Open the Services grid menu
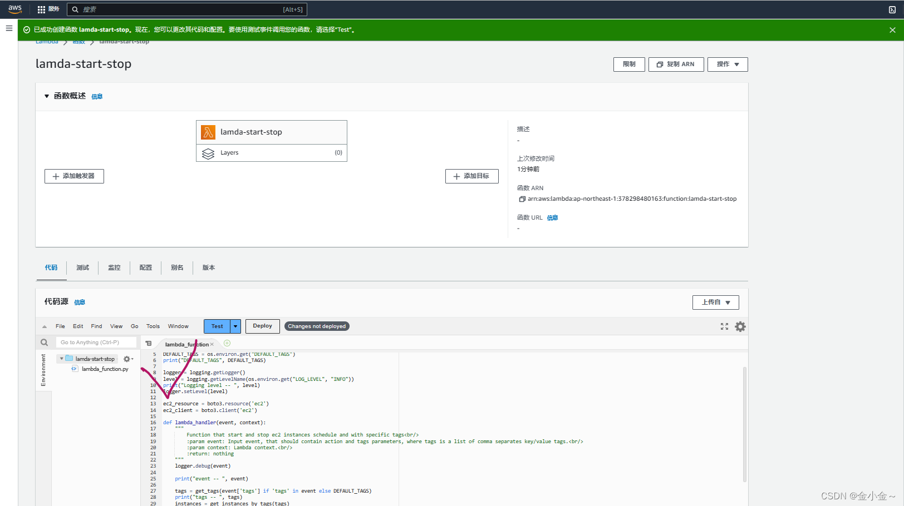The height and width of the screenshot is (506, 904). (41, 9)
